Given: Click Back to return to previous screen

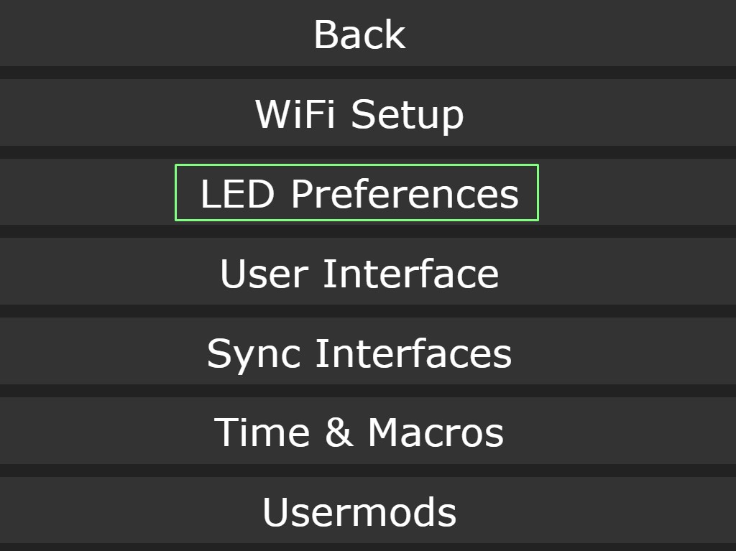Looking at the screenshot, I should [359, 34].
